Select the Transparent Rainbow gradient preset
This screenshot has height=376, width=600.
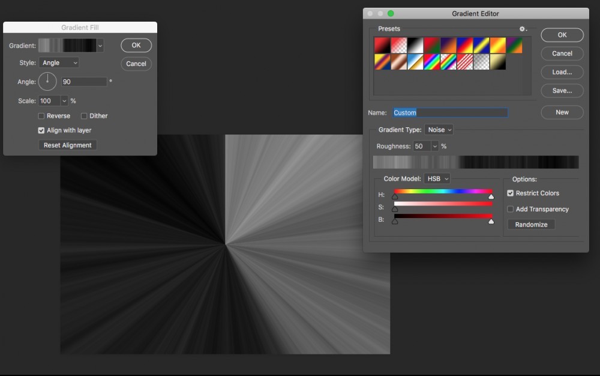[x=448, y=62]
